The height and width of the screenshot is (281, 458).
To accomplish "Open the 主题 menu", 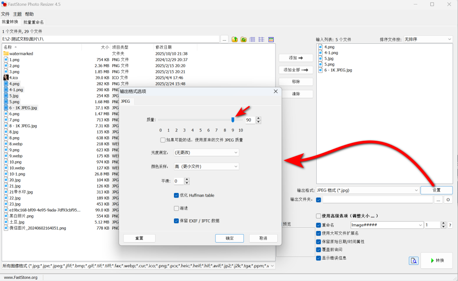I will [x=17, y=14].
